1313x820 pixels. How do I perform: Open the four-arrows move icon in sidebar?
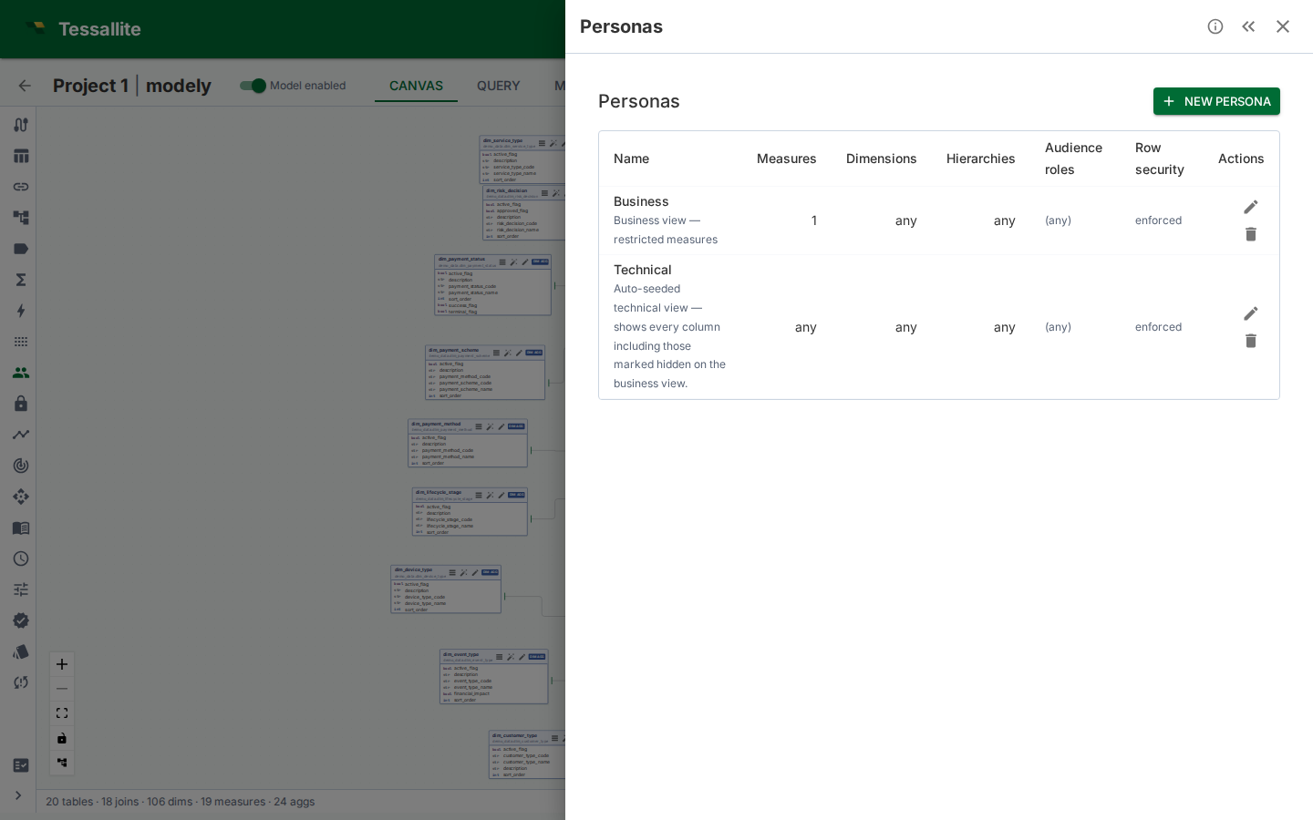(20, 497)
